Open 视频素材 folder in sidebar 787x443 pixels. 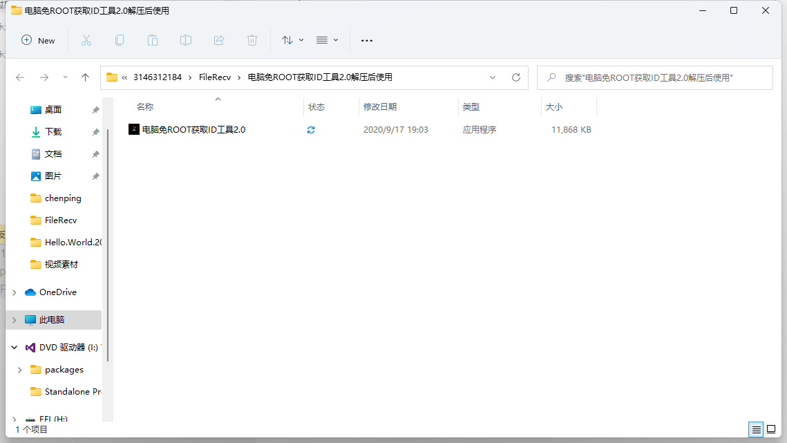point(61,264)
